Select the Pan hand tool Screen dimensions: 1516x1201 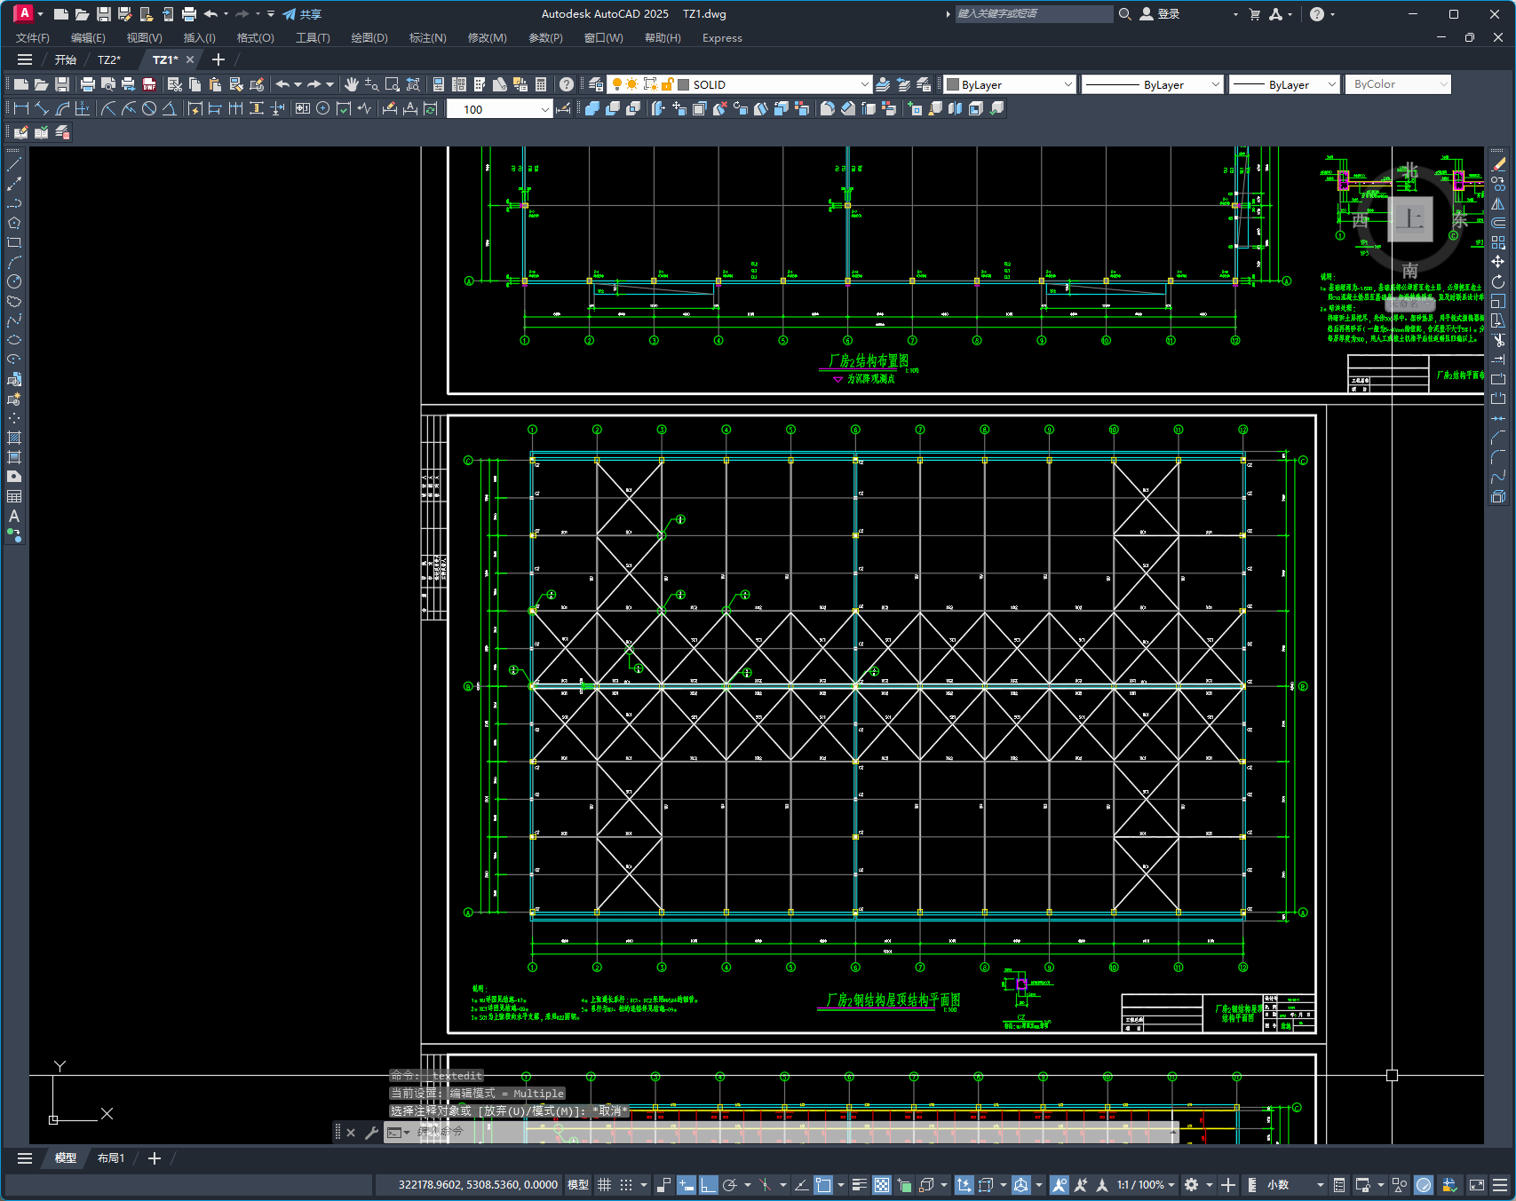352,84
